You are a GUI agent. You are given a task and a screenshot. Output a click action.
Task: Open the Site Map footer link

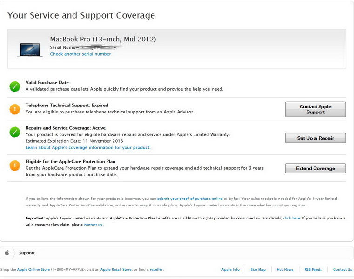pos(258,269)
